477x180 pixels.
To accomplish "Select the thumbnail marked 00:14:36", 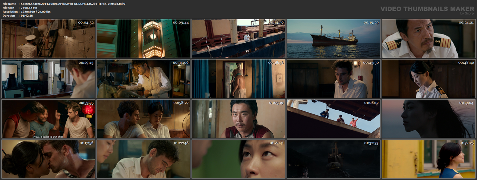I will tap(238, 39).
